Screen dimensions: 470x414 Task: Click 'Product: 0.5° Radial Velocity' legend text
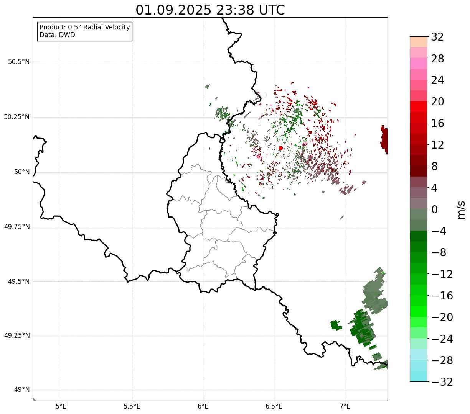85,28
